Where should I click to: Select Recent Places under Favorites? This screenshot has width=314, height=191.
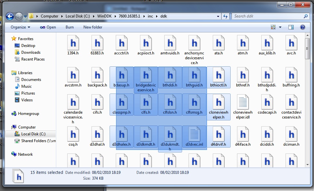(x=33, y=59)
